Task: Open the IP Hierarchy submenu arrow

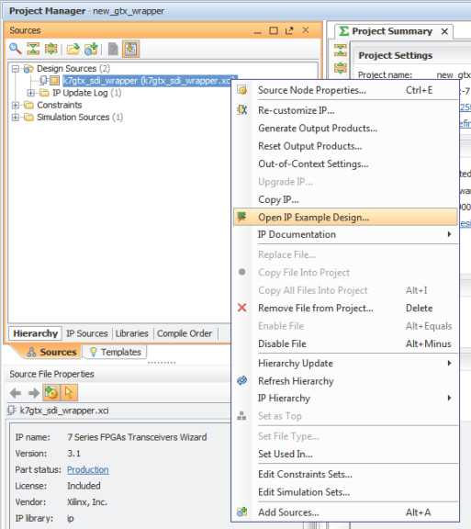Action: coord(449,398)
